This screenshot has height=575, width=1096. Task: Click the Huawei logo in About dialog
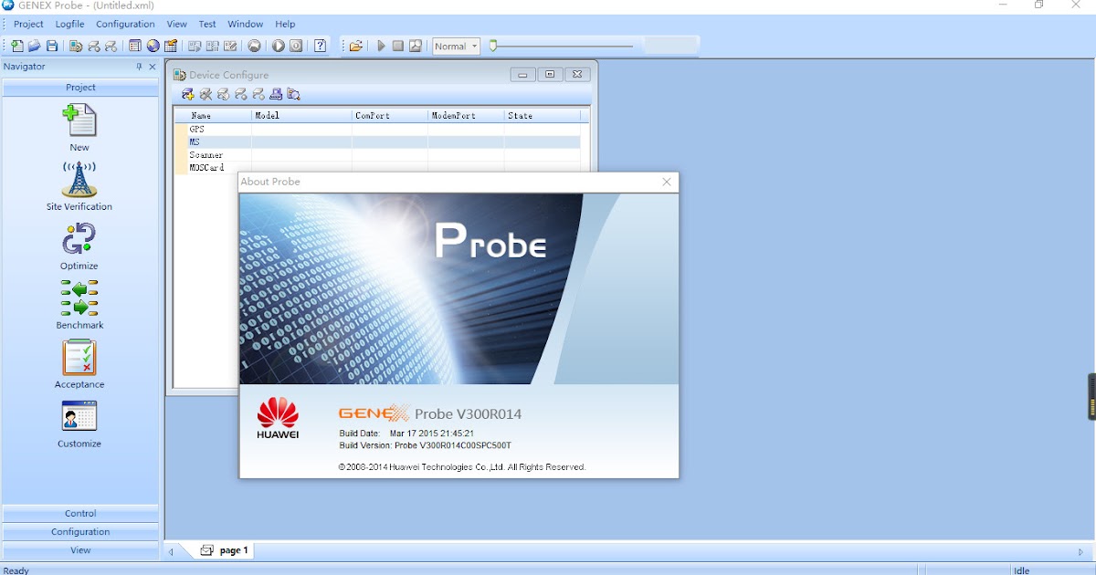point(278,418)
